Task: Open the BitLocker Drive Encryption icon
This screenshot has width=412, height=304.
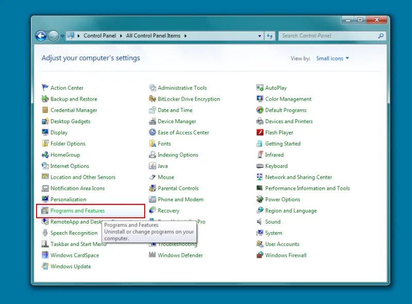Action: pyautogui.click(x=152, y=99)
